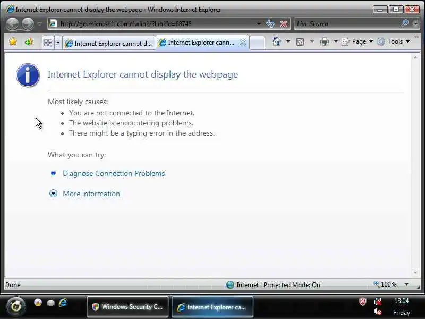425x319 pixels.
Task: Expand Print options dropdown arrow
Action: [336, 41]
